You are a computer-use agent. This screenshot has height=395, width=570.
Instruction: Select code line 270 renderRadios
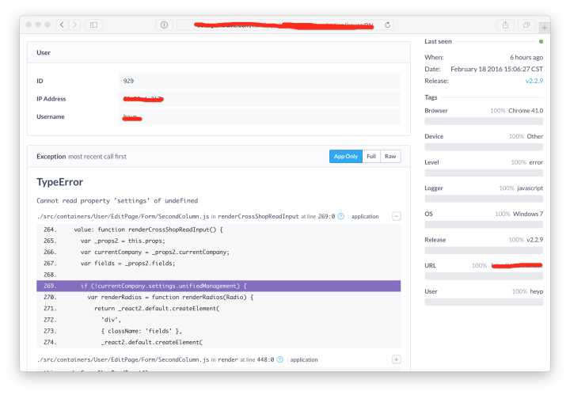(x=218, y=298)
